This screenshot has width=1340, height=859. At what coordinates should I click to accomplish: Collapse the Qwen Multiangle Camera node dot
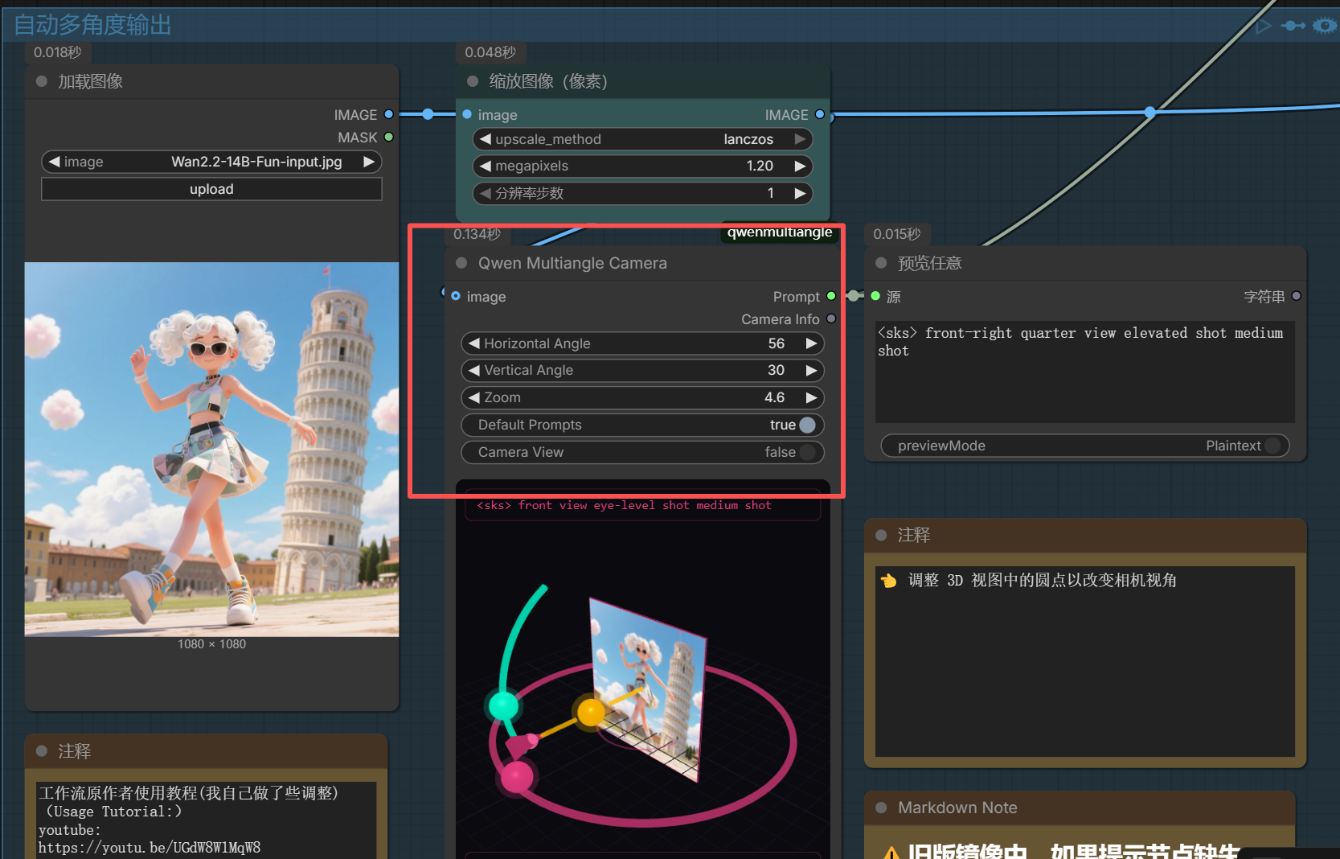tap(461, 263)
